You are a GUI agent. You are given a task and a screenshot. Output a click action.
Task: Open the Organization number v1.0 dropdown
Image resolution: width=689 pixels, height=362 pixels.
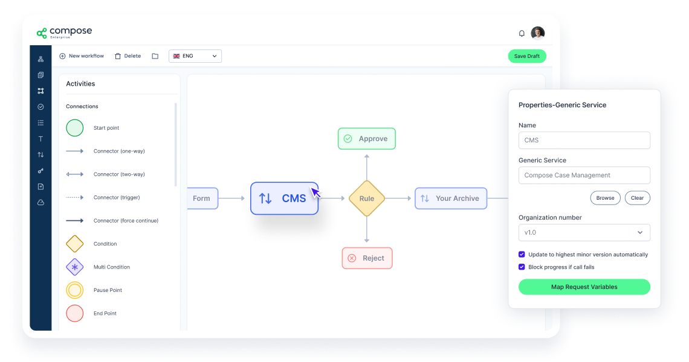pyautogui.click(x=584, y=232)
